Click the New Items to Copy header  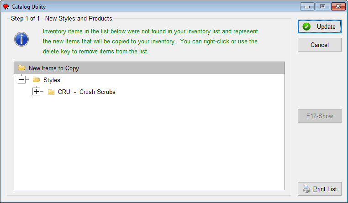coord(149,68)
